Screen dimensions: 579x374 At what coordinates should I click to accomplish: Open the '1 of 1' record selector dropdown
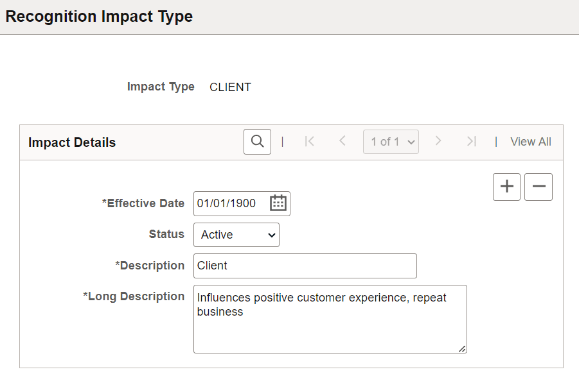tap(391, 141)
